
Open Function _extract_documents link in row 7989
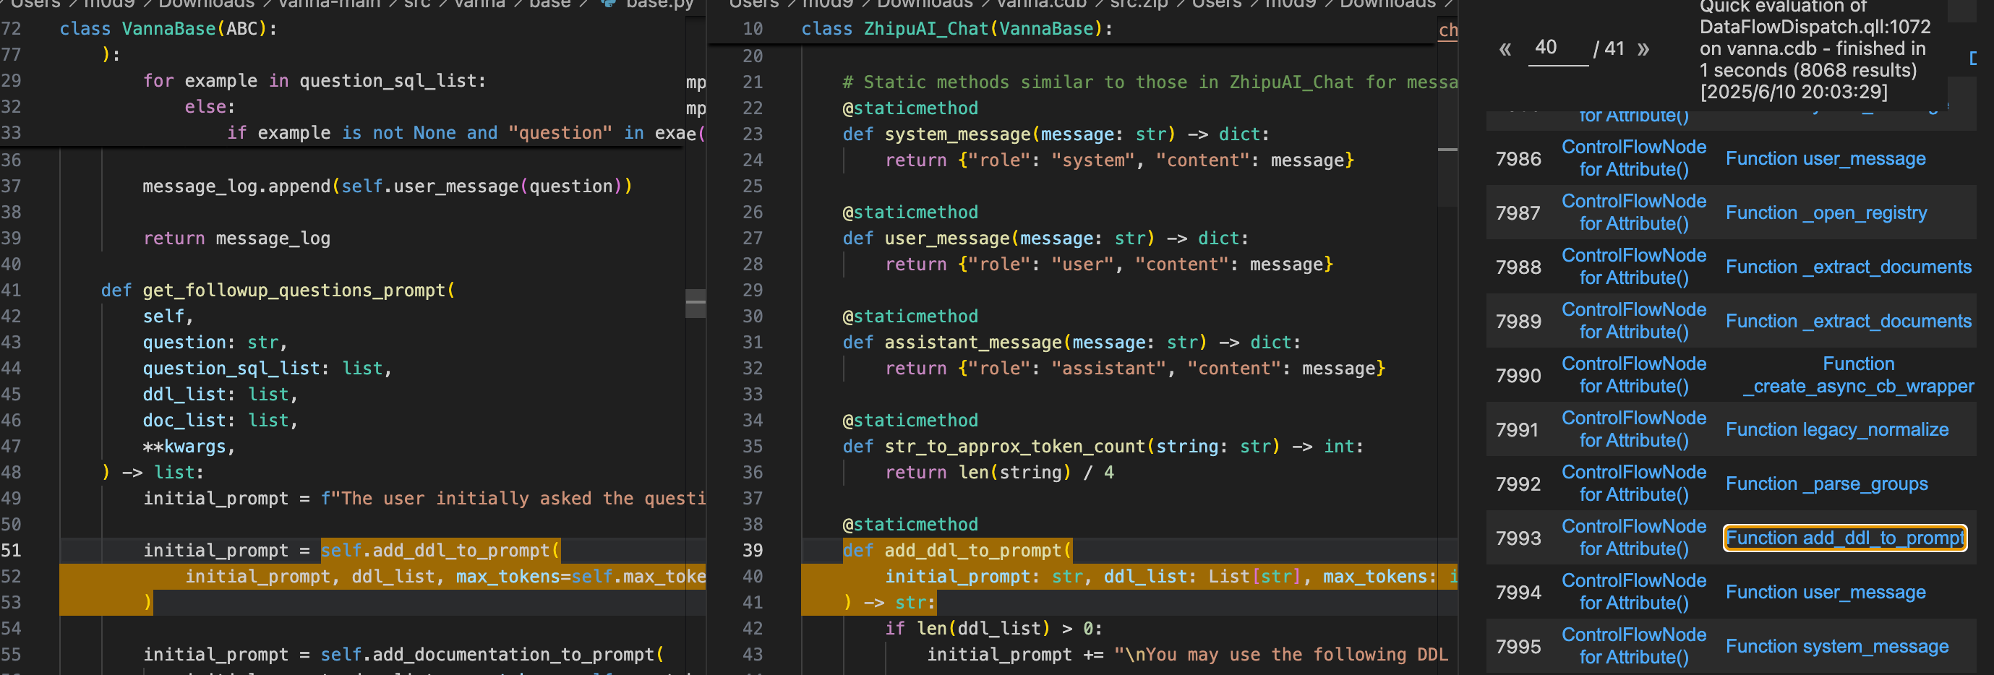(1849, 322)
